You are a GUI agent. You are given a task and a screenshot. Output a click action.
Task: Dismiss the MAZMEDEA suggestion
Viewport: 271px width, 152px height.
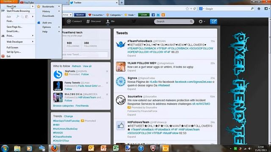107,95
